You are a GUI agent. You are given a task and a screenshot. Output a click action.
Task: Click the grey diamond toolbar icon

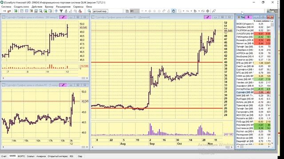[208, 11]
